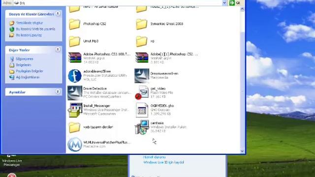Select the Dreamweaver8-en setup icon

(142, 76)
